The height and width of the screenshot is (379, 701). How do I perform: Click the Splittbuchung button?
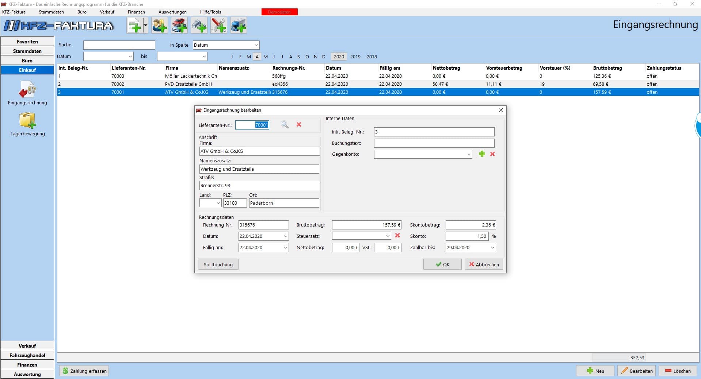pos(218,264)
